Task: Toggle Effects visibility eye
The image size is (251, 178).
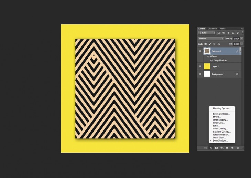Action: (x=208, y=57)
